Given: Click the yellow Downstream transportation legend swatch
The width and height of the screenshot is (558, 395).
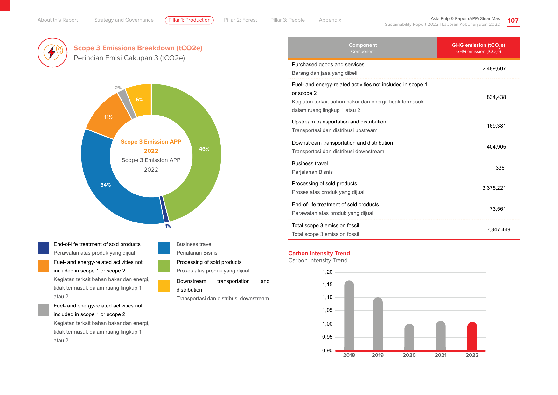Looking at the screenshot, I should [x=164, y=286].
